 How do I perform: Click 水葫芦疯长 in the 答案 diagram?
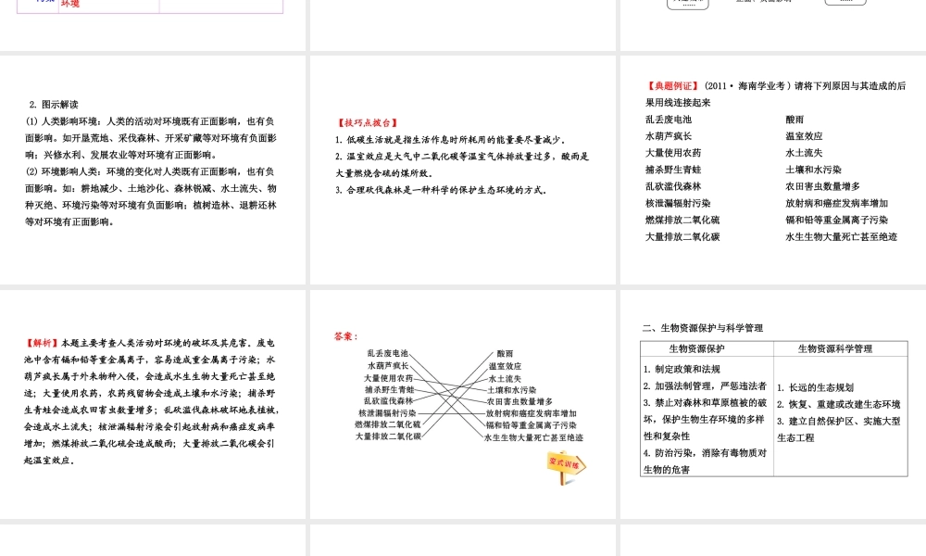[x=388, y=366]
